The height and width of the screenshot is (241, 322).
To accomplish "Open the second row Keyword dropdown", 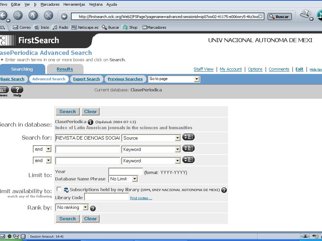I will pyautogui.click(x=151, y=149).
